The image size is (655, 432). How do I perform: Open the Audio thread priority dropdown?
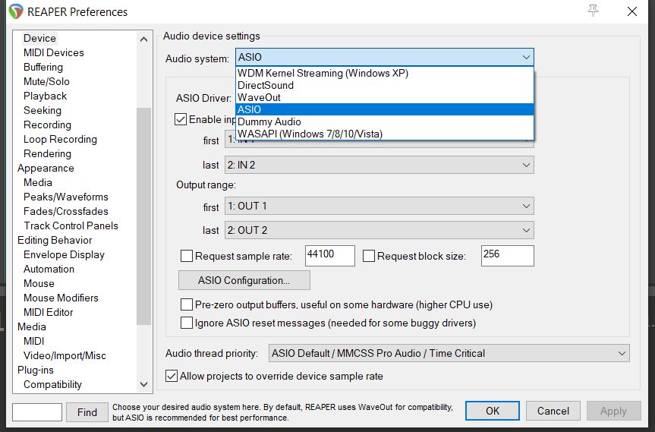pos(449,353)
